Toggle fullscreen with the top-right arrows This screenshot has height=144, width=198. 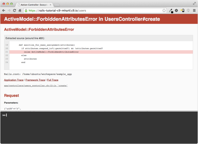point(194,3)
